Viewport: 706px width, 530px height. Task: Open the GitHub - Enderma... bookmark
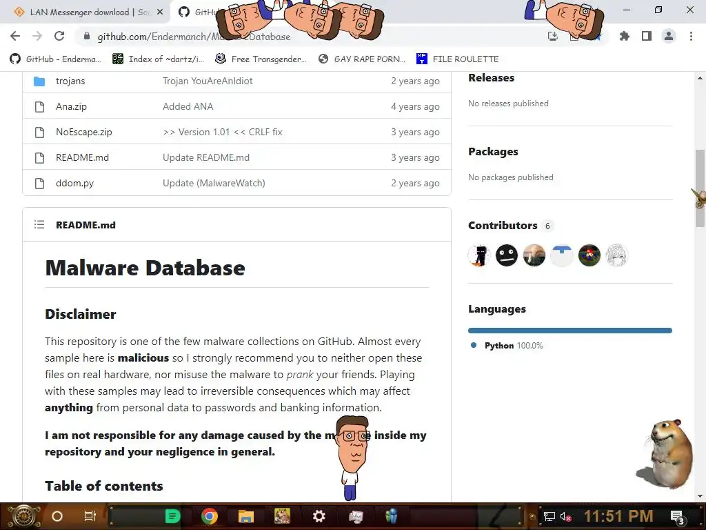[x=55, y=59]
